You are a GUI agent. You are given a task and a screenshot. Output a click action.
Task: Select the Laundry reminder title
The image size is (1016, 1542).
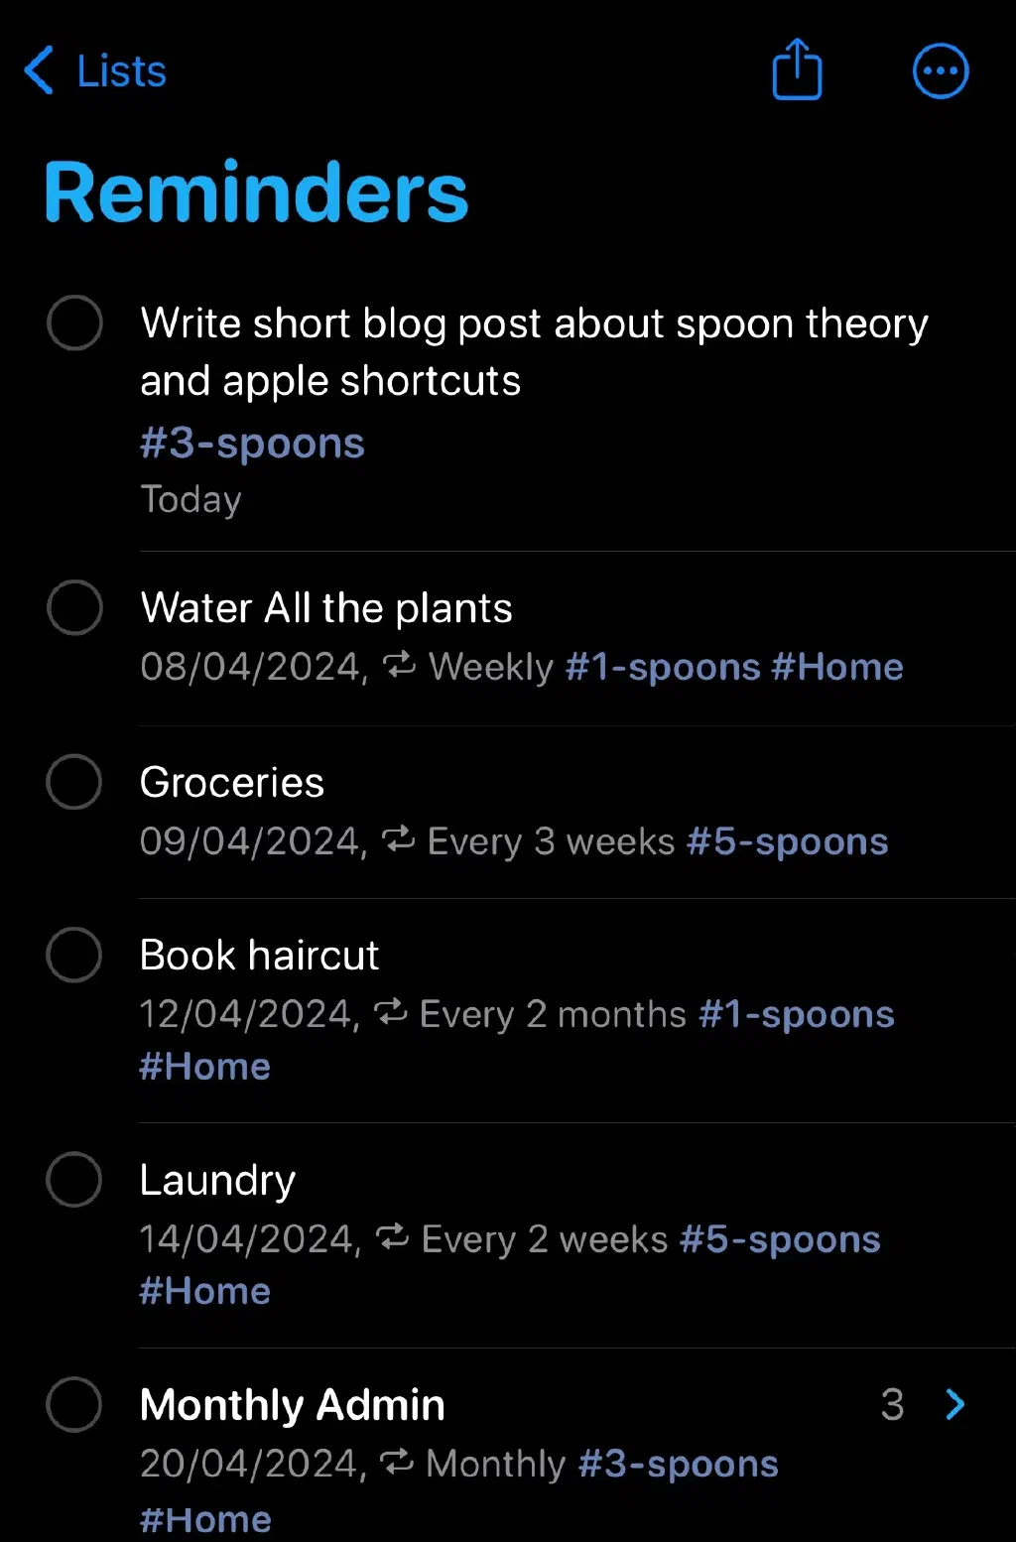pos(217,1180)
